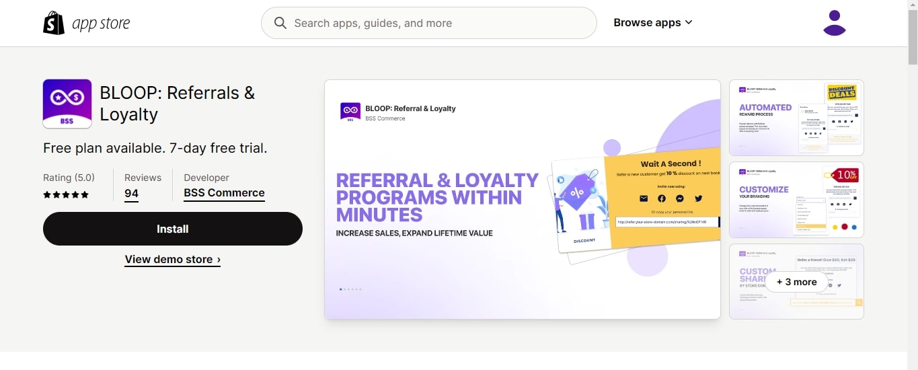This screenshot has width=918, height=370.
Task: Click the BSS logo inside main slide
Action: click(350, 112)
